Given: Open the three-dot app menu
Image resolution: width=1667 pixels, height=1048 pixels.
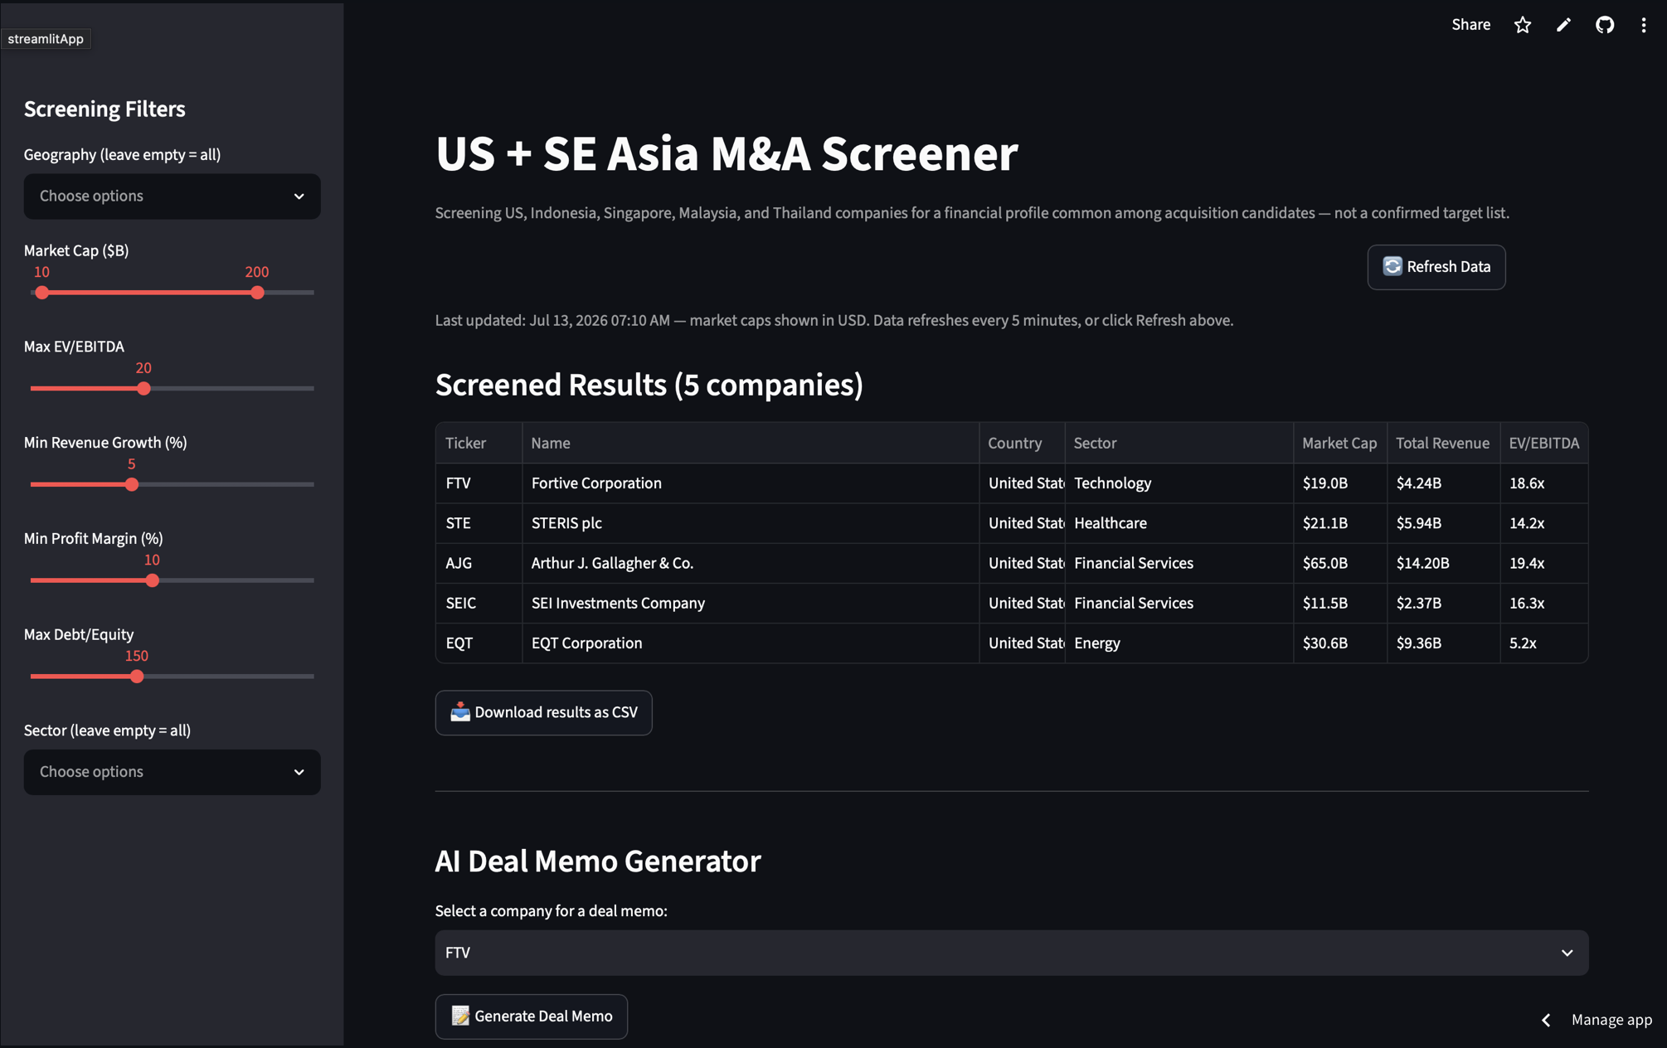Looking at the screenshot, I should 1643,25.
